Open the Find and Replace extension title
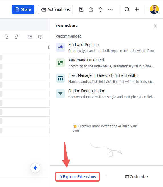Viewport: 163px width, 187px height. (x=83, y=45)
